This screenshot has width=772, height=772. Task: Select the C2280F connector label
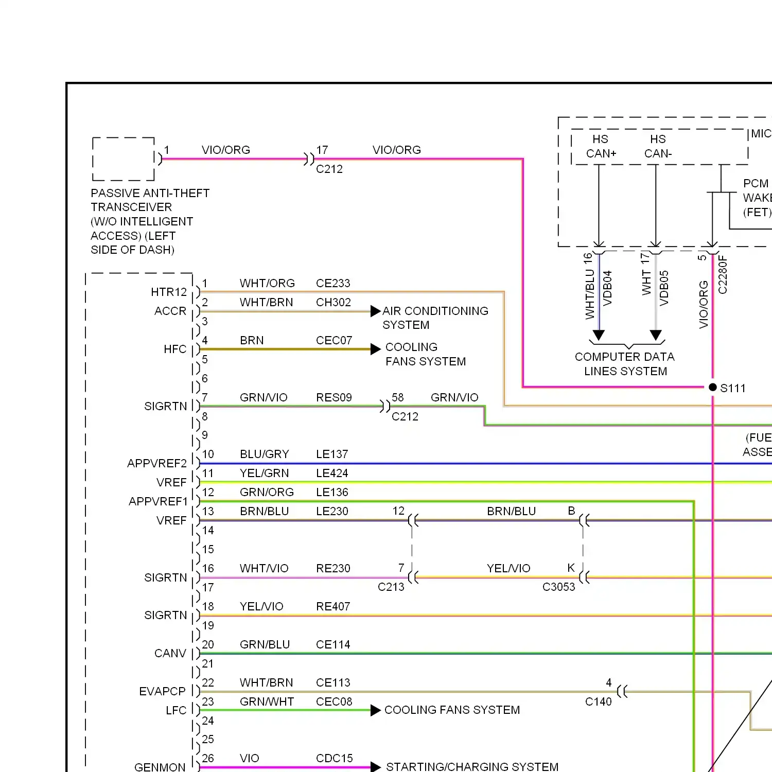click(723, 275)
